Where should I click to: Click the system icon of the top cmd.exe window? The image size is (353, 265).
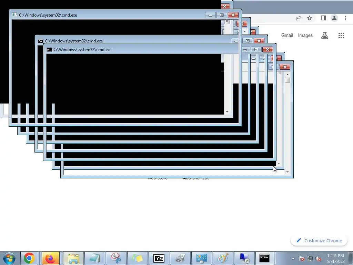(14, 15)
